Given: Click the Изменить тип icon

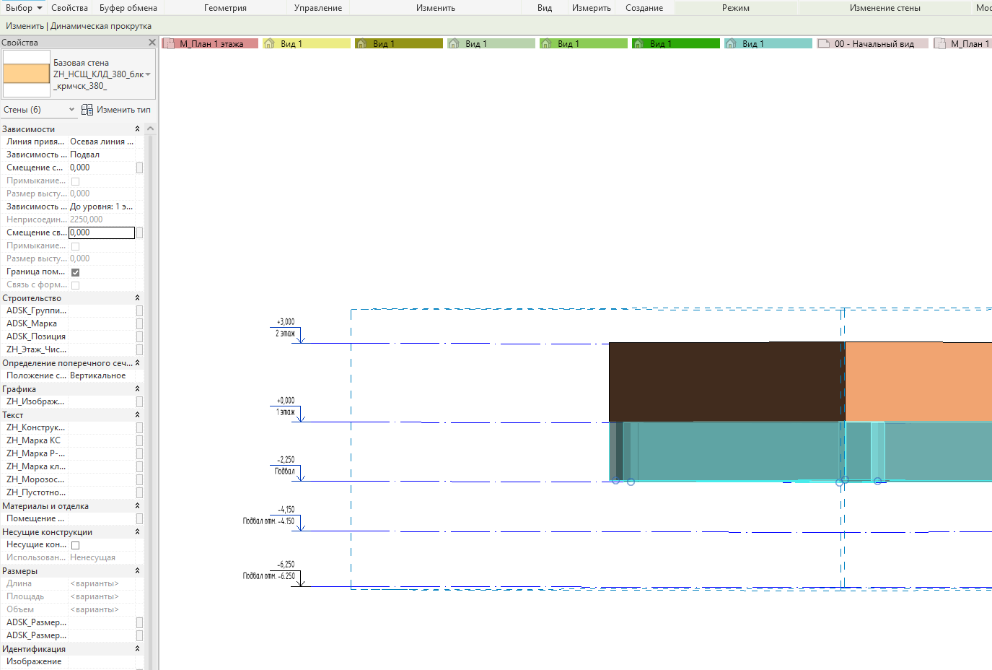Looking at the screenshot, I should [87, 110].
